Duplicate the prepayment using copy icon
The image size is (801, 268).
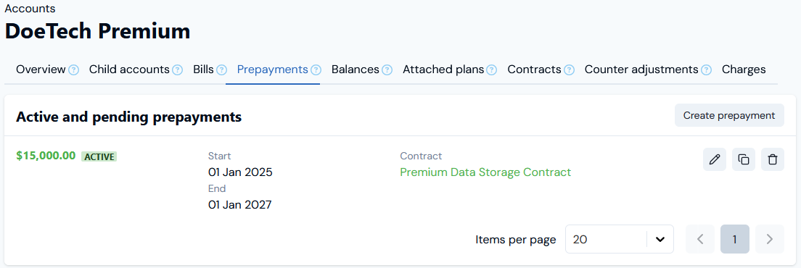(x=743, y=159)
